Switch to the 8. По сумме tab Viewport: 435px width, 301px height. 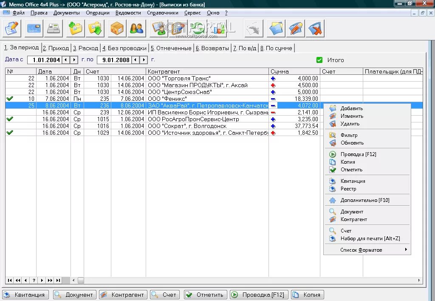(276, 48)
